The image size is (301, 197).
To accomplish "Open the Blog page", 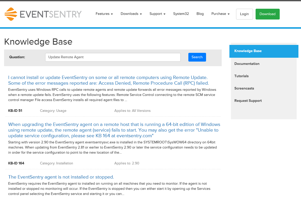I will coord(200,14).
